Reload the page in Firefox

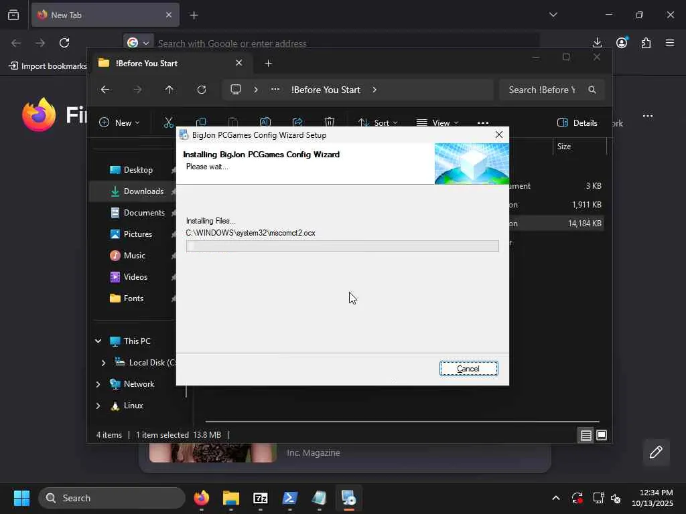point(64,43)
